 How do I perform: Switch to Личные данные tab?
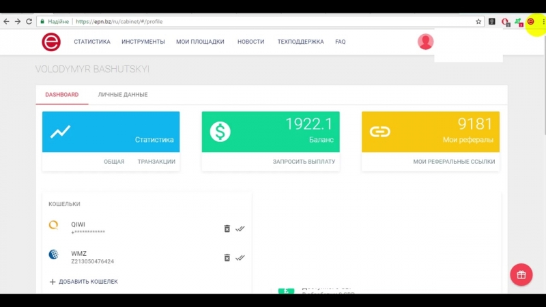123,95
